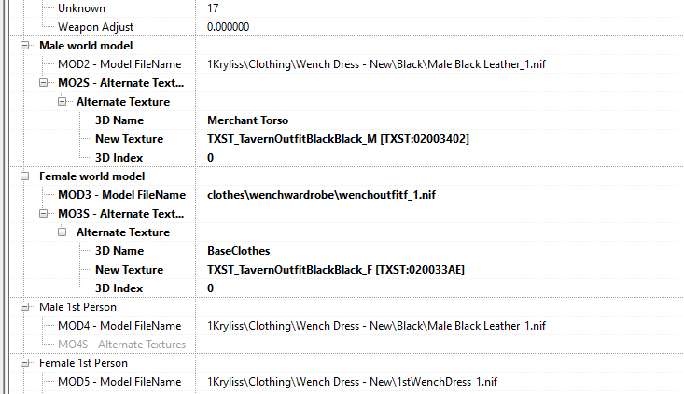Click 3D Name label under Male world model
The width and height of the screenshot is (684, 394).
(x=119, y=120)
